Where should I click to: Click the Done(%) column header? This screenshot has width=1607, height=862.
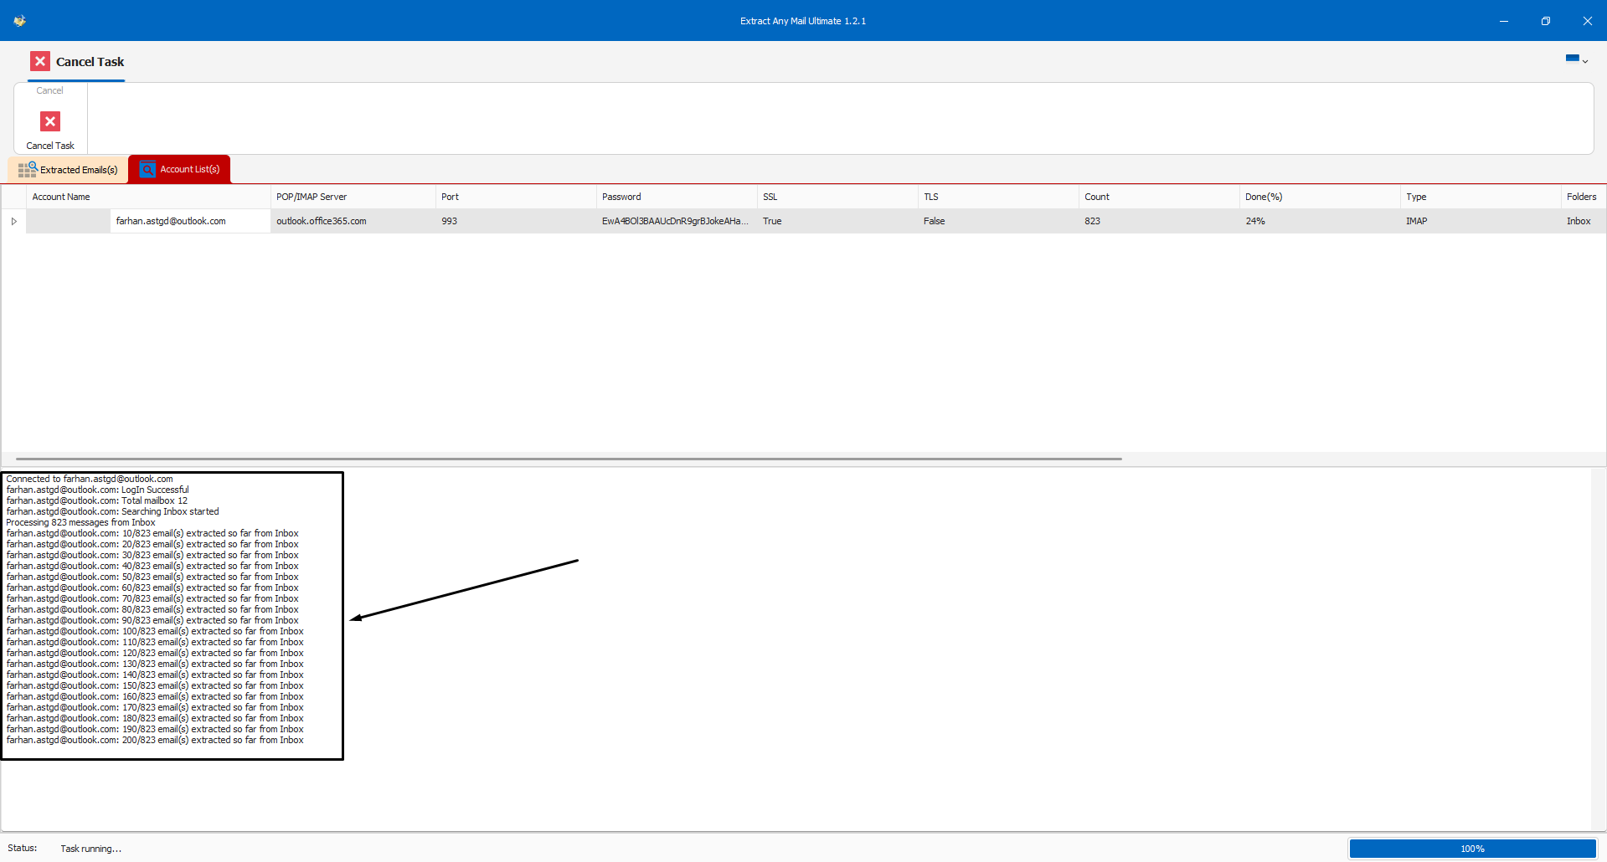pyautogui.click(x=1263, y=198)
